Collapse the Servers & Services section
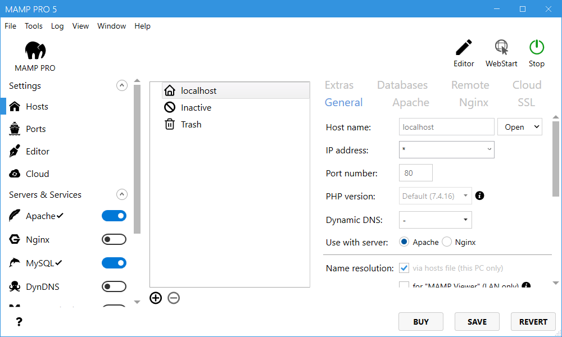This screenshot has width=562, height=337. point(121,195)
